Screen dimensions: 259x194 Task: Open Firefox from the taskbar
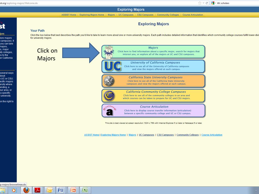coord(26,190)
